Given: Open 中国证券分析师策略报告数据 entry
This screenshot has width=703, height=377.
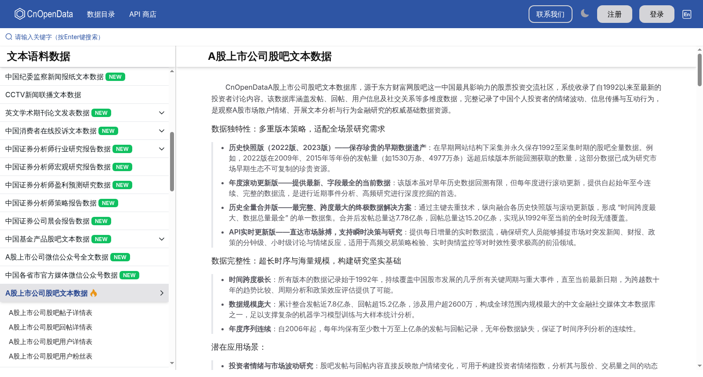Looking at the screenshot, I should click(84, 203).
